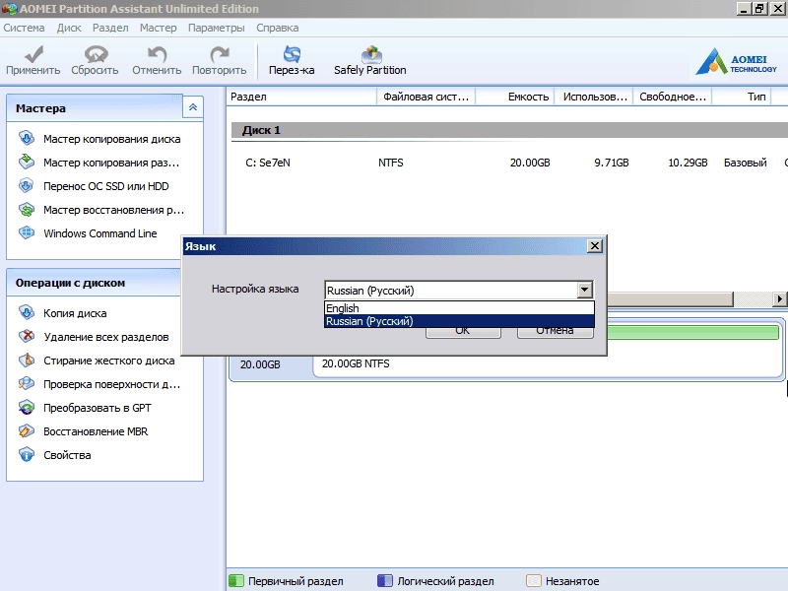Click the AOMEI Technology logo
This screenshot has width=788, height=591.
click(736, 61)
